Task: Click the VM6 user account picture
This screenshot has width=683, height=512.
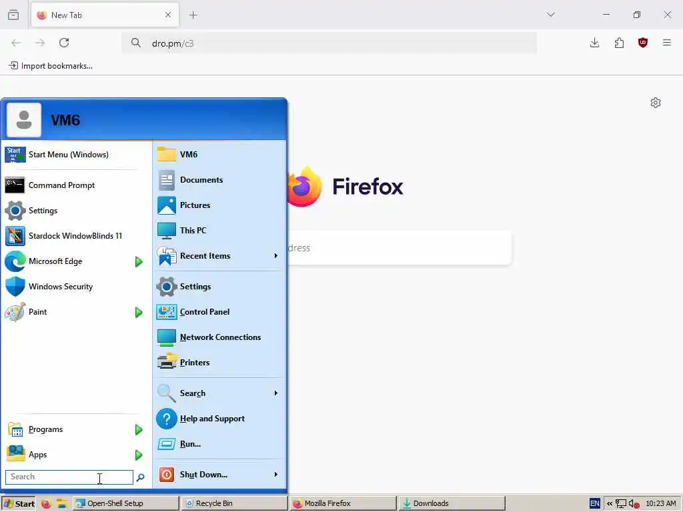Action: [24, 120]
